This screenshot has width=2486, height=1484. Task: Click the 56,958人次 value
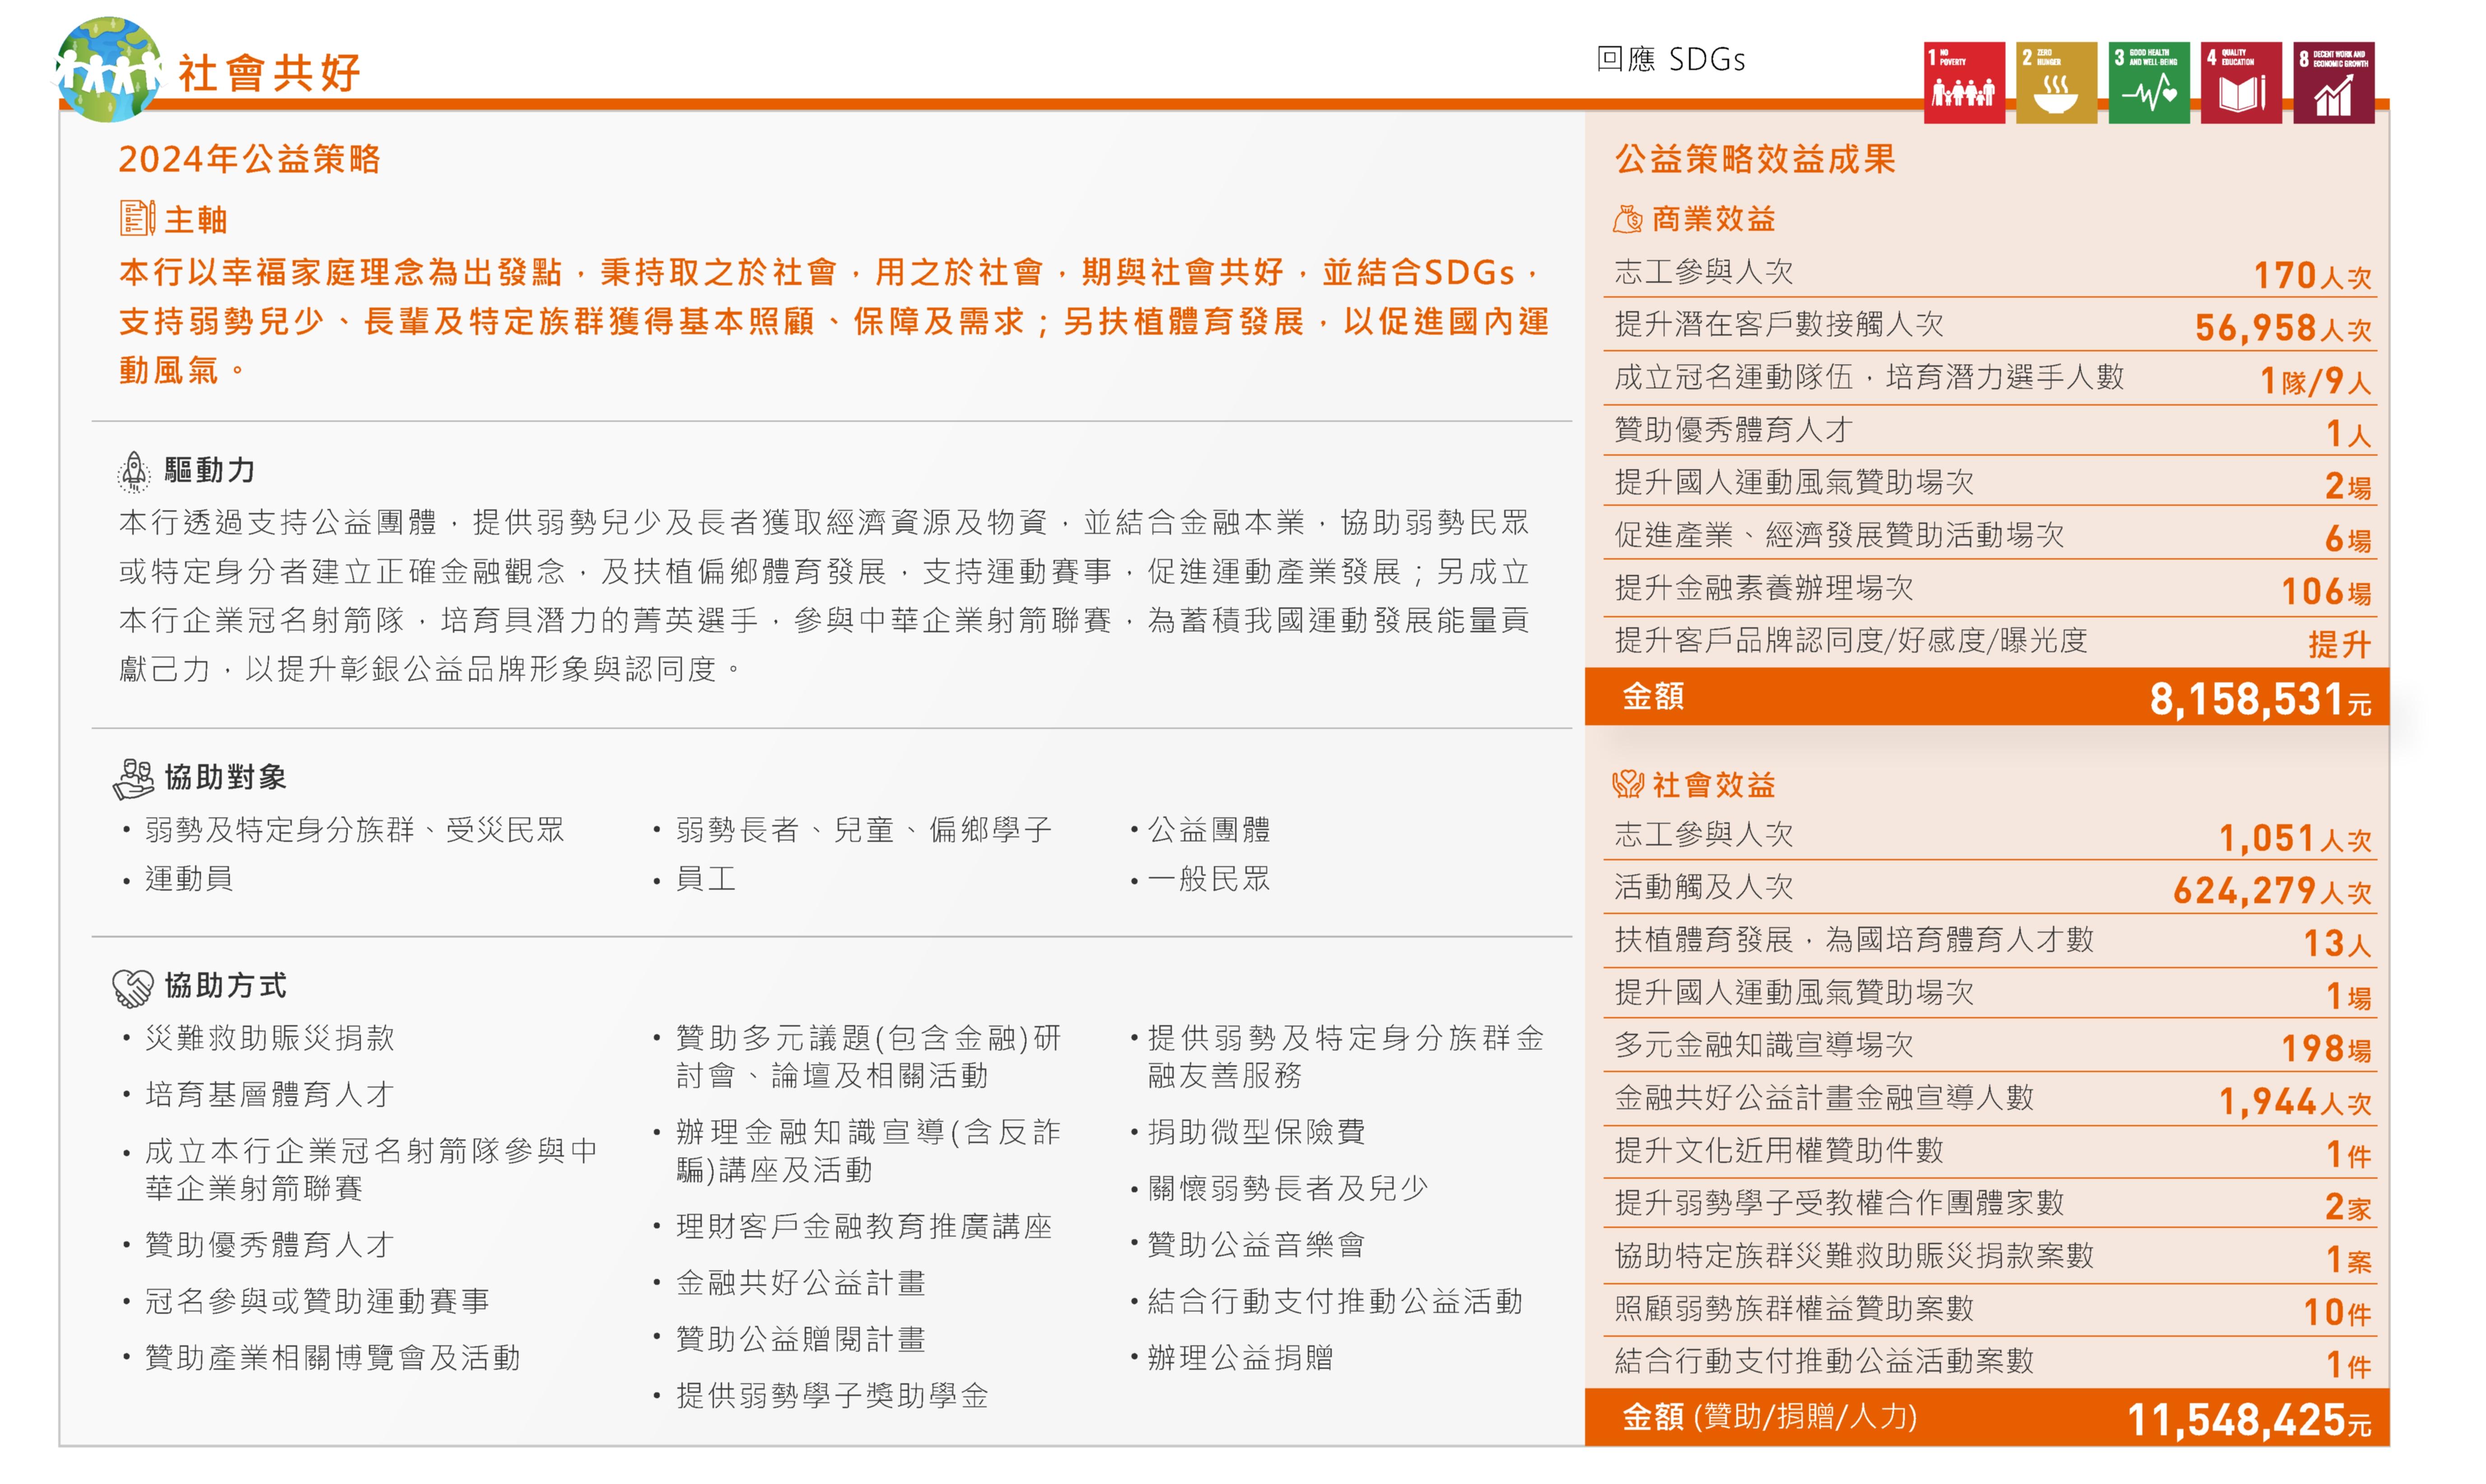2283,327
